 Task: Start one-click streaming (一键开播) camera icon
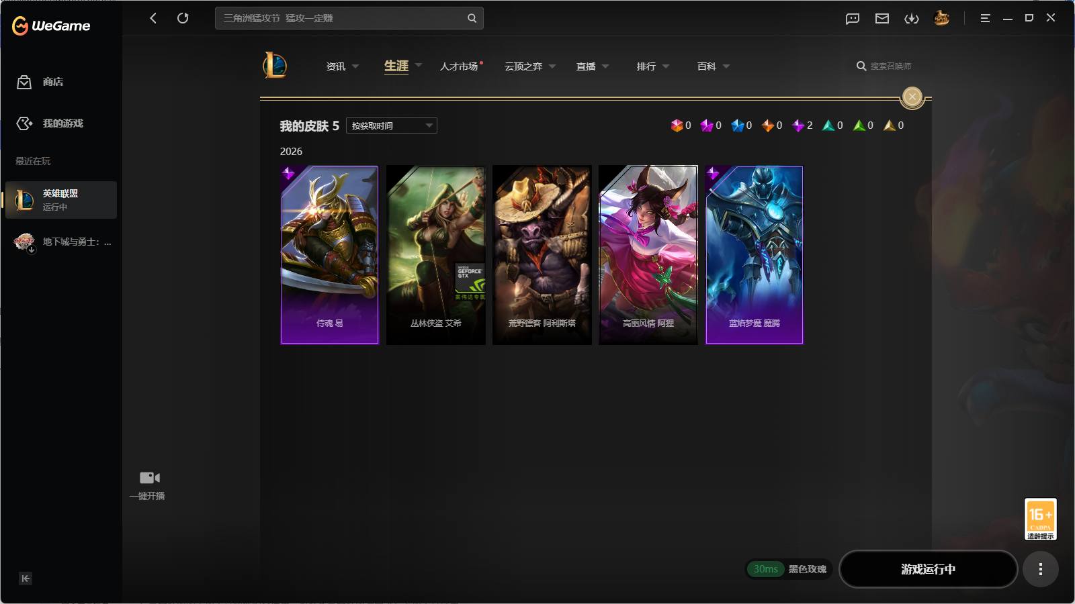149,478
